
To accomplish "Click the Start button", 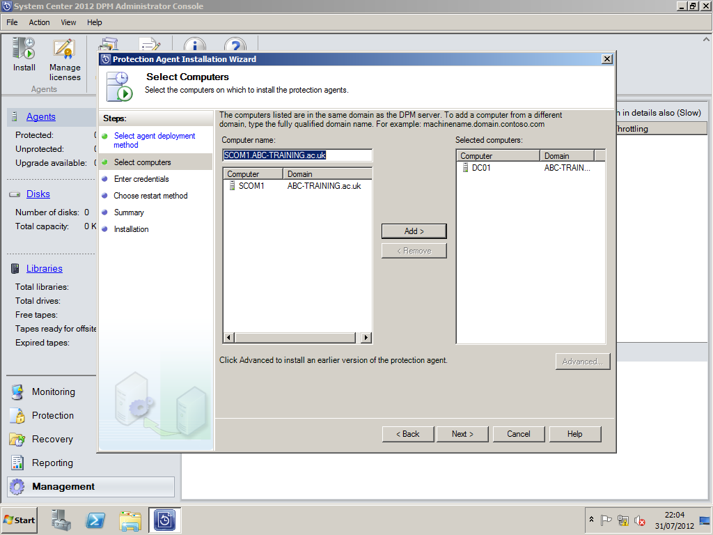I will pyautogui.click(x=19, y=520).
